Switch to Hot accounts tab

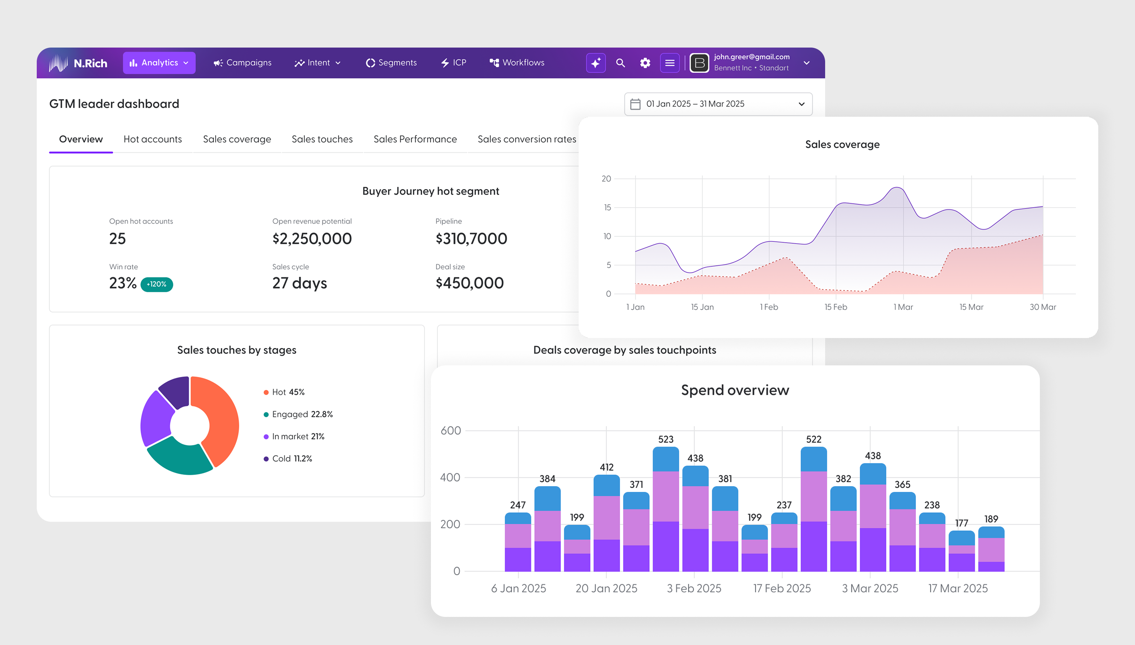(152, 139)
